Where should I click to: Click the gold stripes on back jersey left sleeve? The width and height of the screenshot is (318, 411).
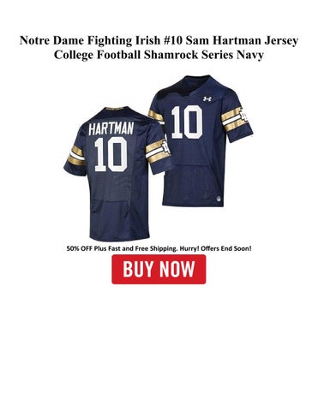point(75,156)
